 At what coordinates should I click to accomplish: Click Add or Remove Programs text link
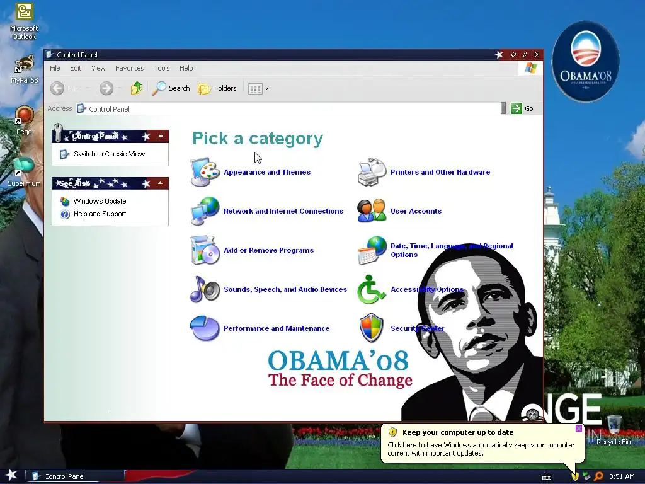(268, 250)
